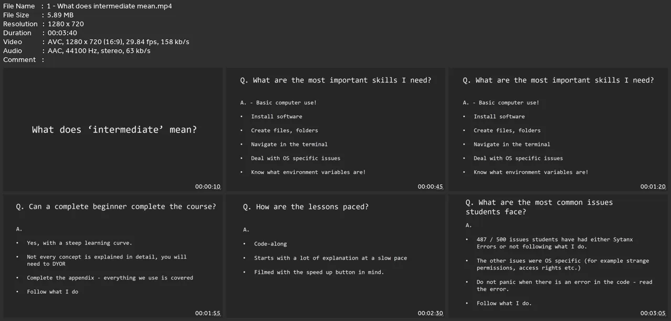Image resolution: width=671 pixels, height=321 pixels.
Task: Jump to the 00:03:05 timestamp
Action: pos(653,313)
